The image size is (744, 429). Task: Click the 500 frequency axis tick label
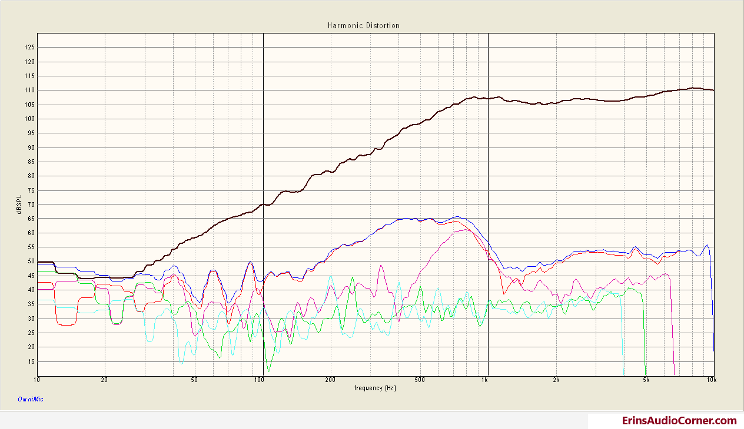pyautogui.click(x=420, y=380)
